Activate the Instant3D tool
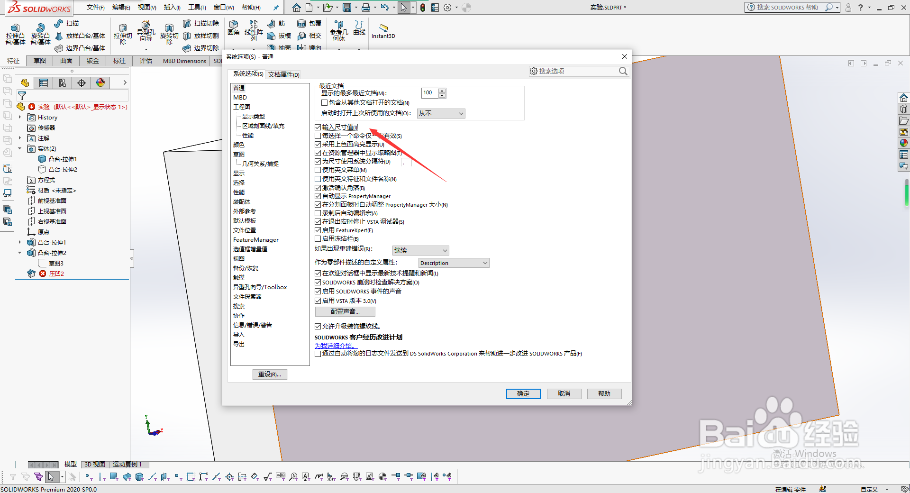 click(383, 29)
